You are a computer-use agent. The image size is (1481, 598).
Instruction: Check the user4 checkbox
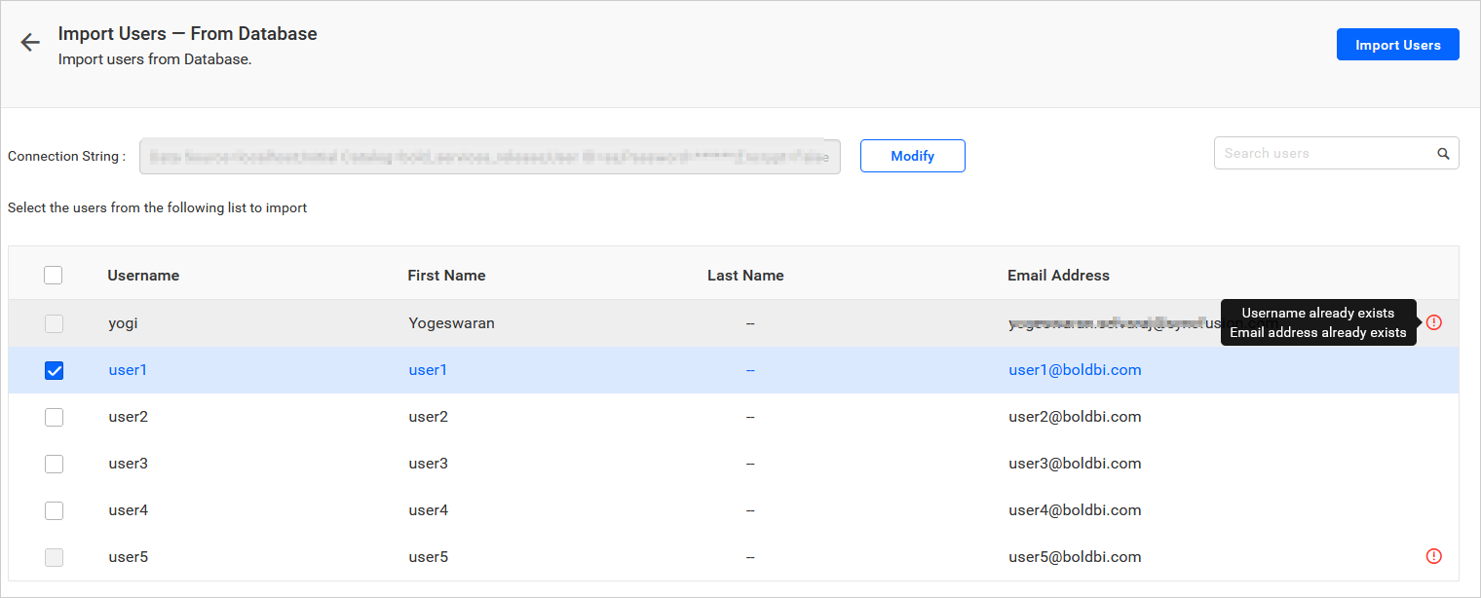(x=54, y=510)
